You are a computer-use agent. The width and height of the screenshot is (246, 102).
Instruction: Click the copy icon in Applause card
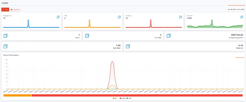181,17
